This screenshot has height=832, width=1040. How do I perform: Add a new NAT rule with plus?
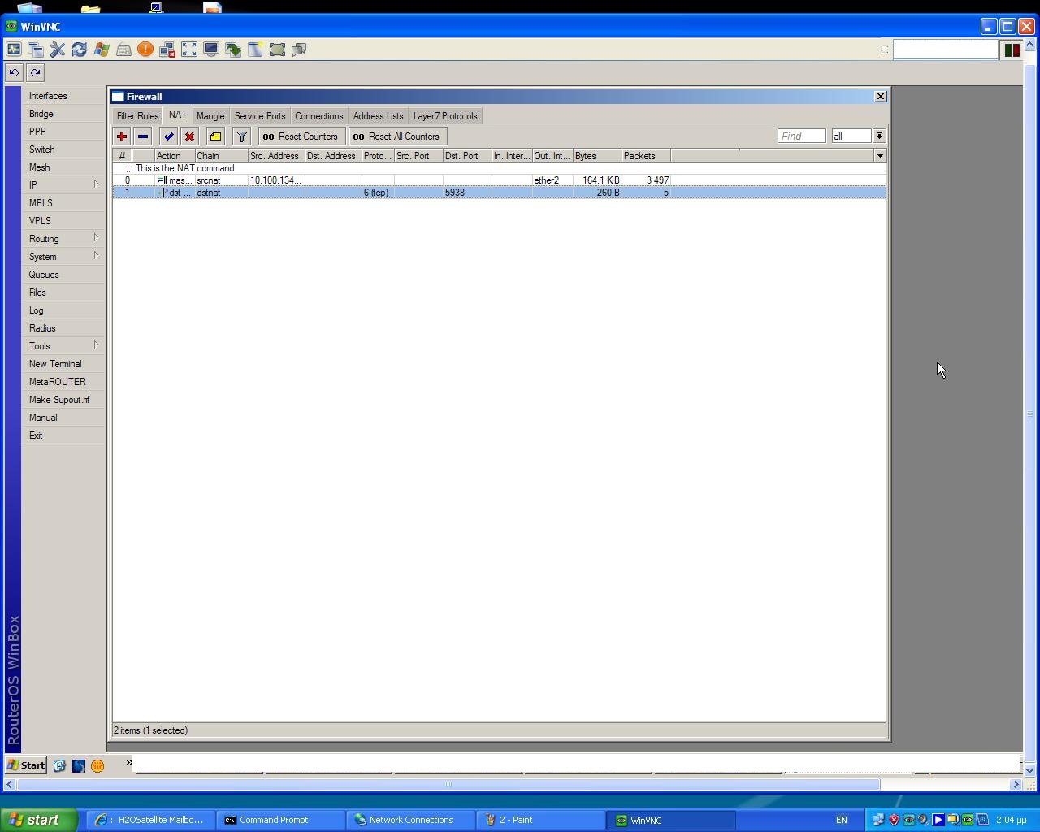click(x=122, y=136)
